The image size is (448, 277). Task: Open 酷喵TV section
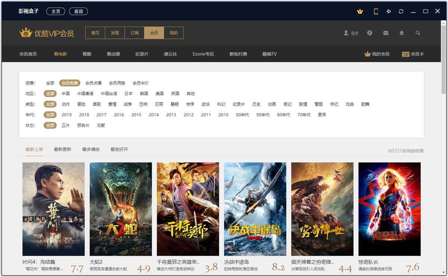click(270, 54)
